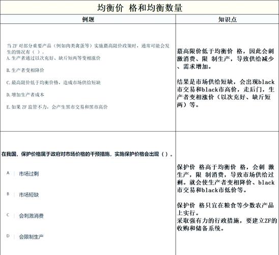Choose option D 增加生产者成本
The image size is (279, 255).
(x=25, y=95)
